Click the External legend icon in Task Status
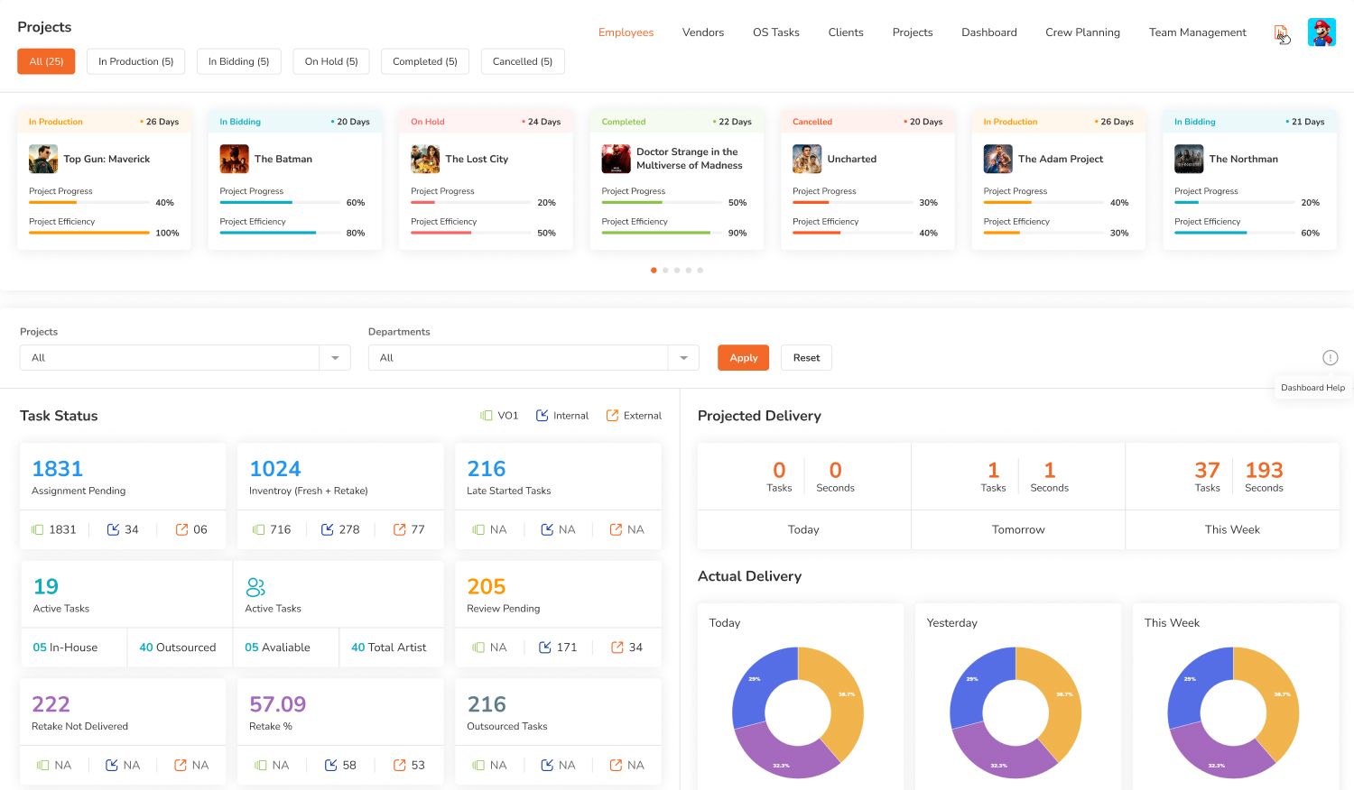This screenshot has width=1354, height=790. coord(612,416)
